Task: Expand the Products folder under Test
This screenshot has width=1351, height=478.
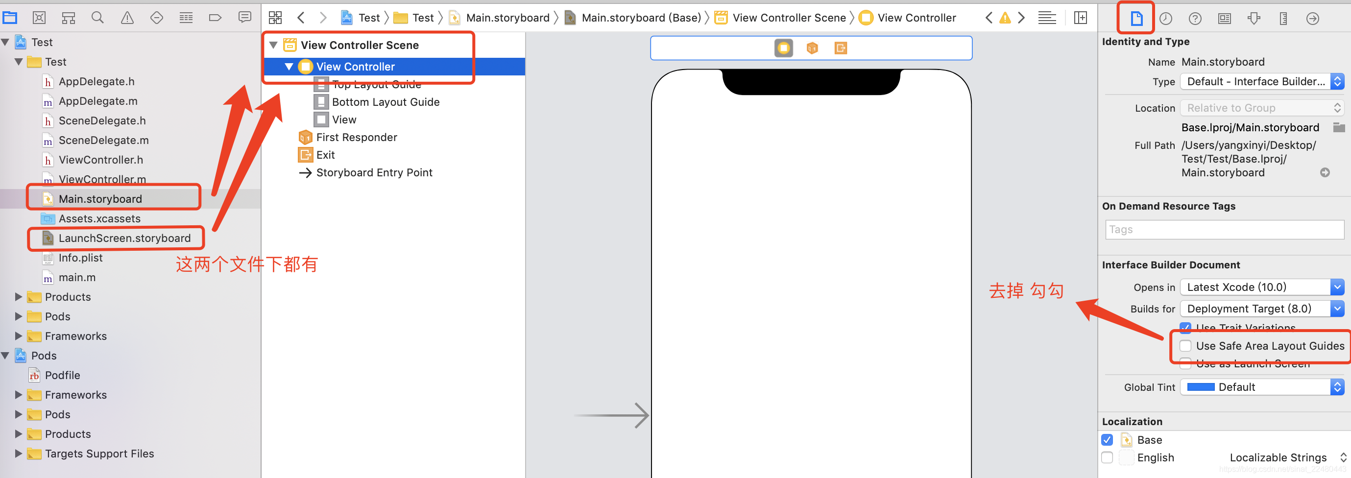Action: point(19,297)
